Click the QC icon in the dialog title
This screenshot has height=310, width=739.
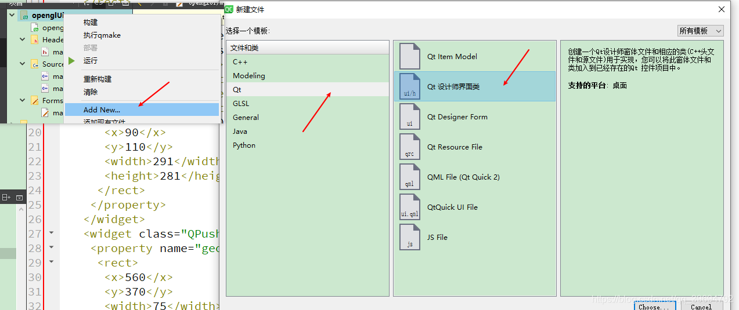point(229,9)
